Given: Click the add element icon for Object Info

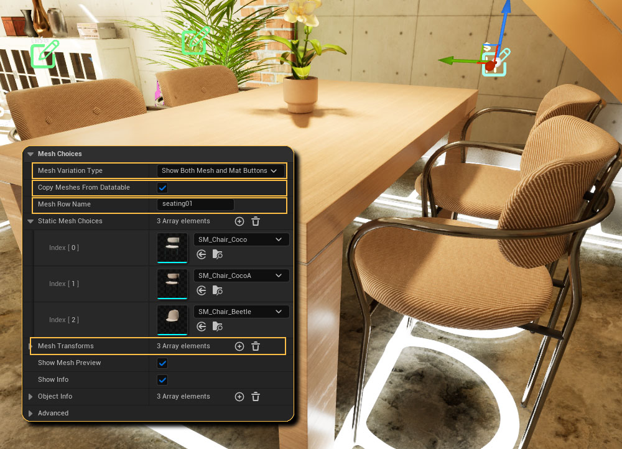Looking at the screenshot, I should click(x=239, y=397).
